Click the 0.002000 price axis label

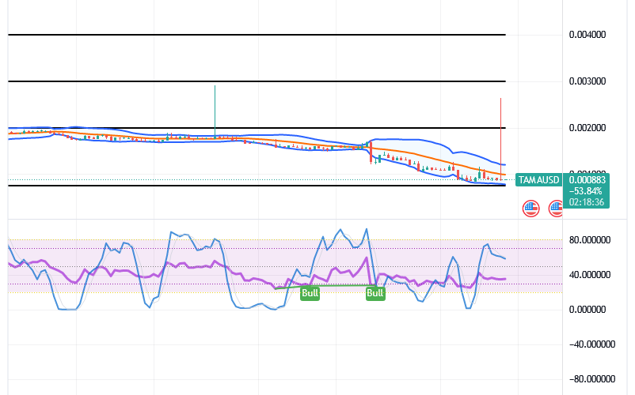click(x=587, y=128)
